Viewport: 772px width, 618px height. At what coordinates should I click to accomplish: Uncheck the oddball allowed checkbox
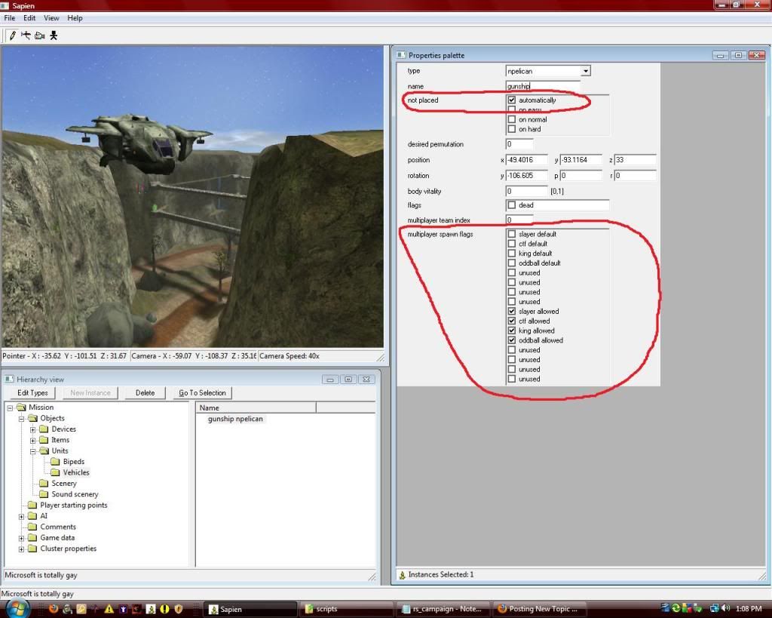coord(512,340)
